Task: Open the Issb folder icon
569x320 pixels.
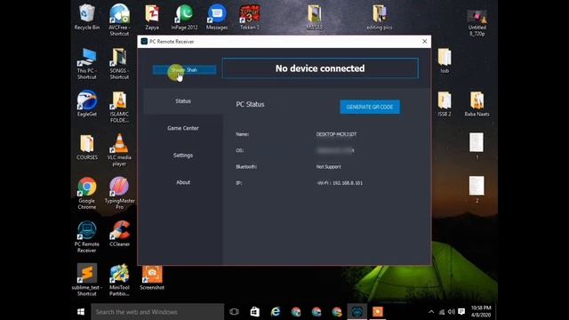Action: [445, 60]
